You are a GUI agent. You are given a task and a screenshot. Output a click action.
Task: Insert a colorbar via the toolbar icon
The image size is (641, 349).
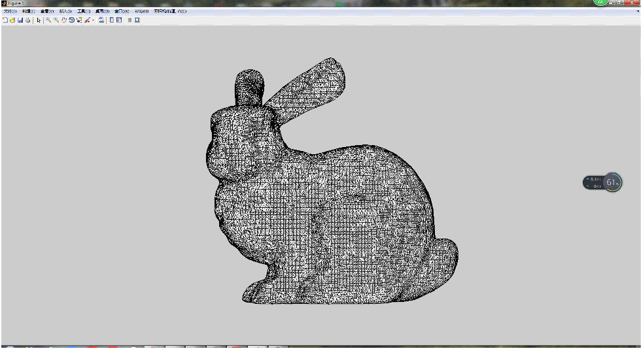click(112, 20)
